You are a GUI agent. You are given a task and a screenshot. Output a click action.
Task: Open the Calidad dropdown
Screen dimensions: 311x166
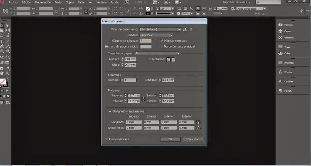pyautogui.click(x=156, y=35)
